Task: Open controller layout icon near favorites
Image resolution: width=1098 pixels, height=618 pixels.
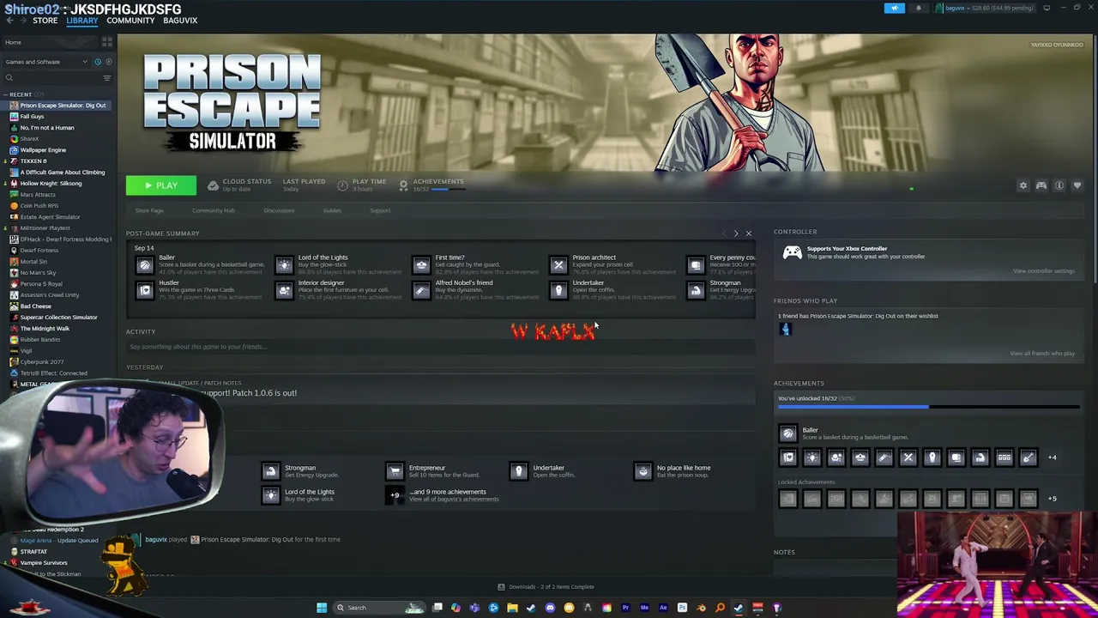Action: (x=1041, y=185)
